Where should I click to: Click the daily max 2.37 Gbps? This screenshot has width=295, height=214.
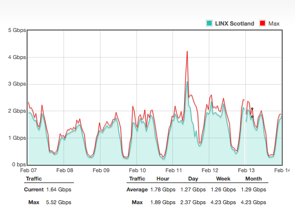click(x=193, y=202)
